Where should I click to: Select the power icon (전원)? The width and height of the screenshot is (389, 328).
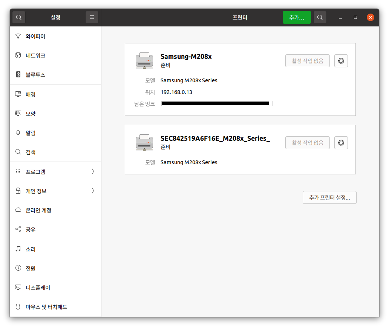point(18,268)
